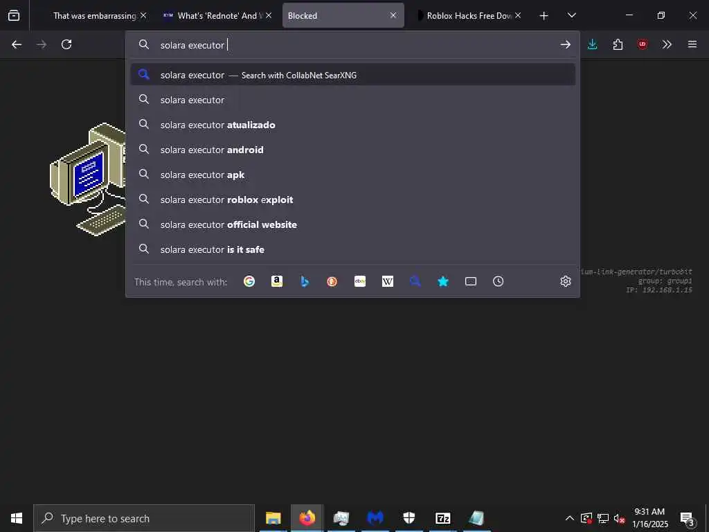Close the 'That was embarrassing' tab
Viewport: 709px width, 532px height.
(143, 15)
